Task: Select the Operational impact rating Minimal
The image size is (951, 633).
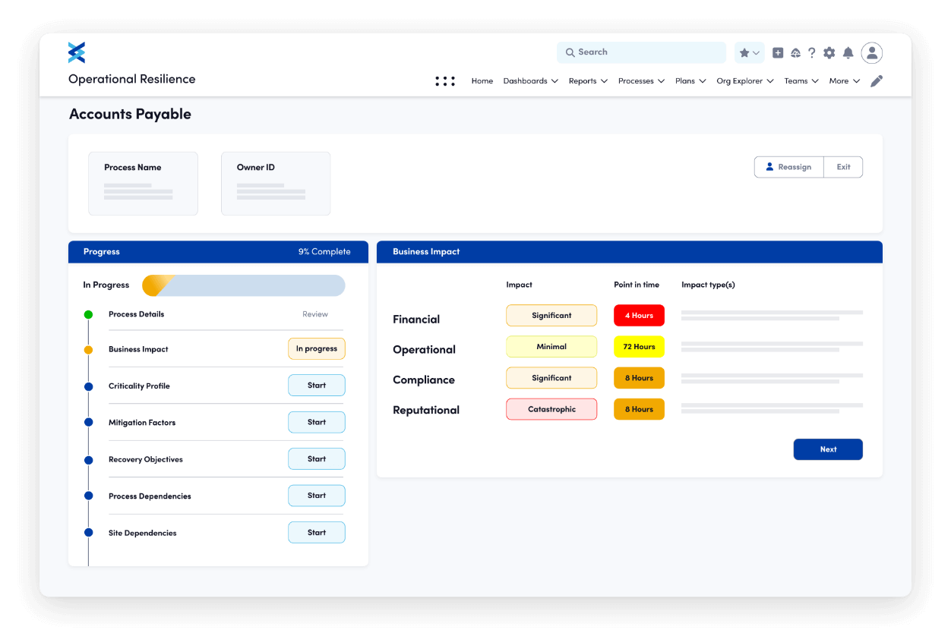Action: (x=551, y=346)
